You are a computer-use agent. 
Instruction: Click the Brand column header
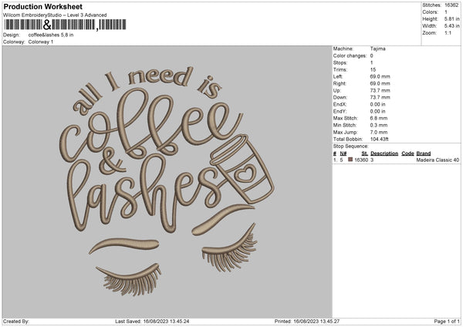(423, 153)
